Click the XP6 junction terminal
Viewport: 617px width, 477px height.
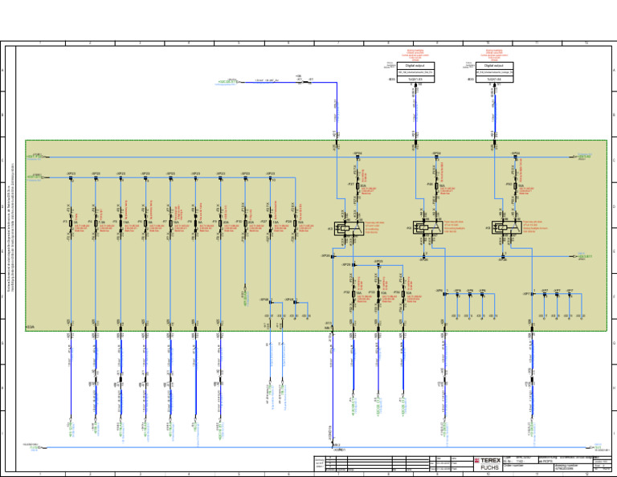tap(445, 294)
